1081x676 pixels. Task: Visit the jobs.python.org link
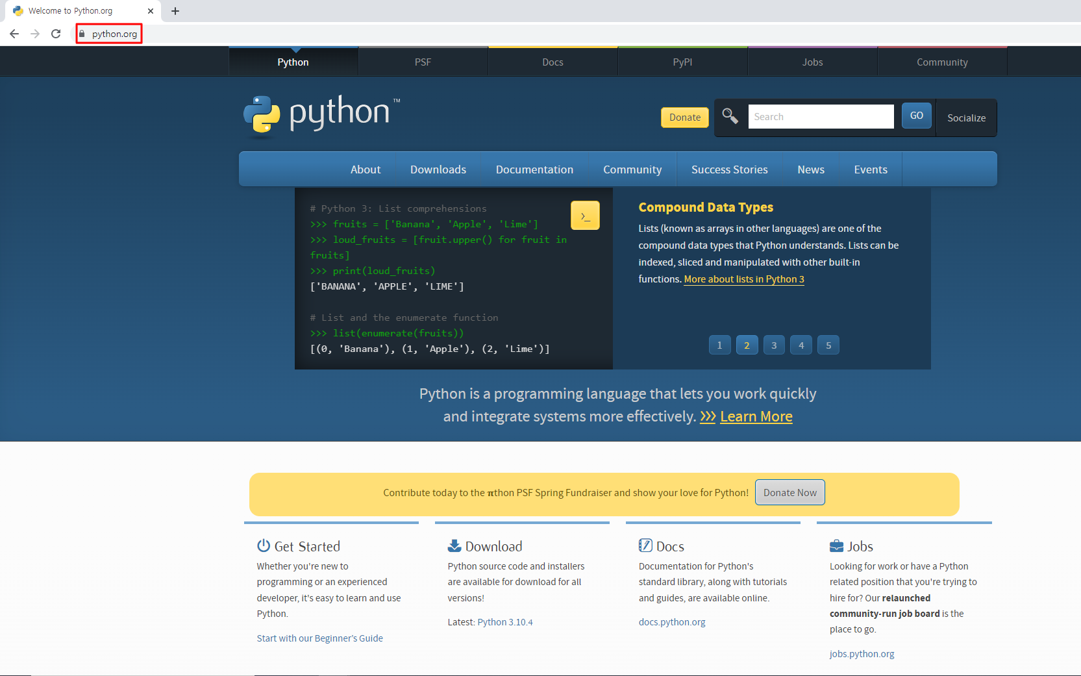coord(862,654)
